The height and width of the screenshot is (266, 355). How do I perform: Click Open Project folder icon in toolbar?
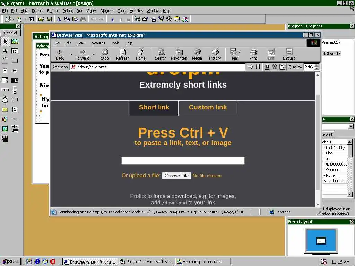41,19
